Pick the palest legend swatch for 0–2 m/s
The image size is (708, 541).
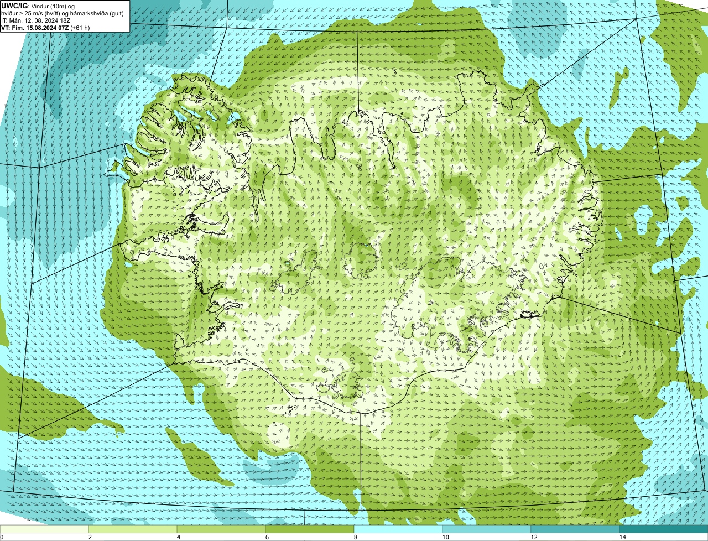(44, 529)
